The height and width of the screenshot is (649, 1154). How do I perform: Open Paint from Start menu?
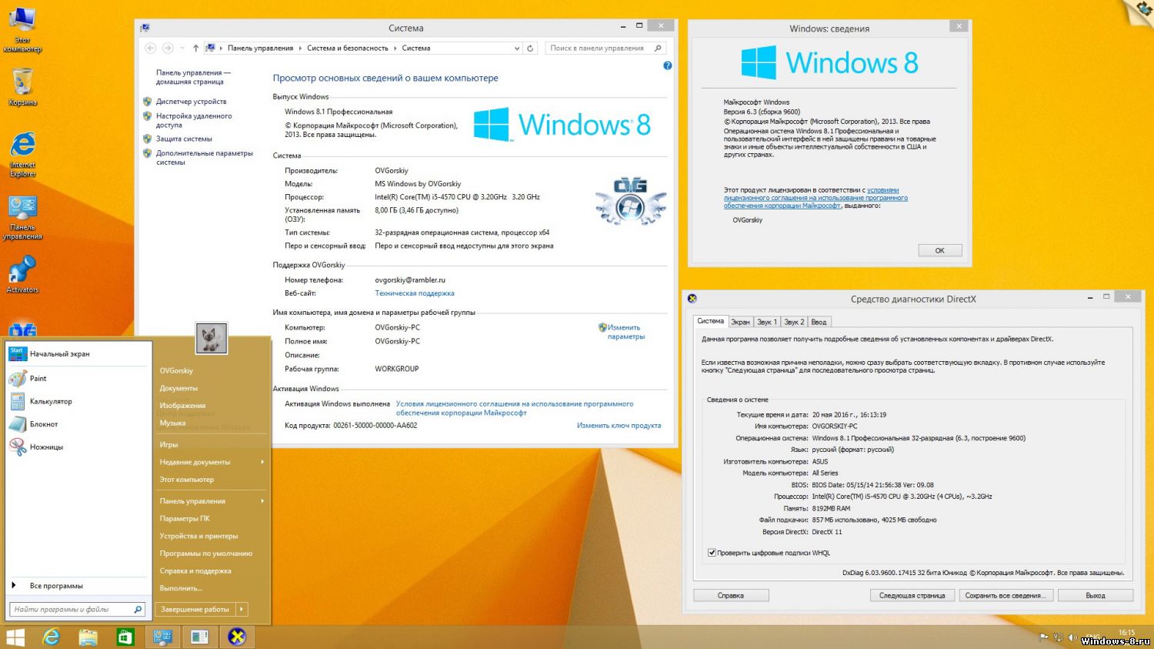click(x=78, y=378)
